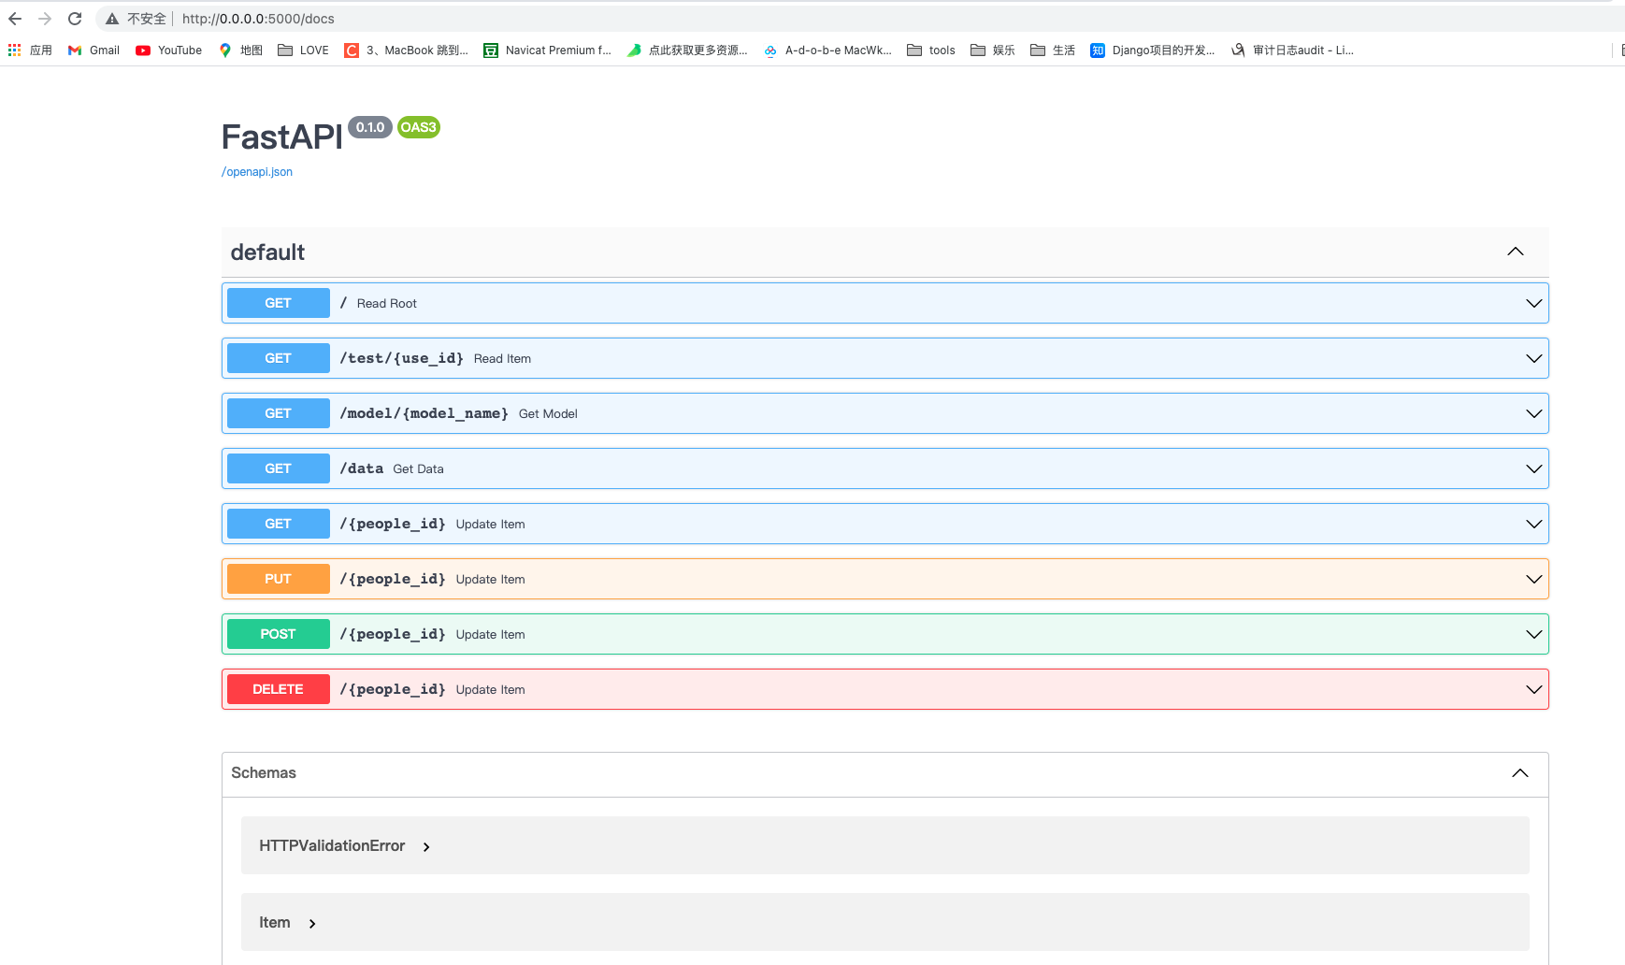Image resolution: width=1625 pixels, height=965 pixels.
Task: Click the PUT /{people_id} method button
Action: [278, 579]
